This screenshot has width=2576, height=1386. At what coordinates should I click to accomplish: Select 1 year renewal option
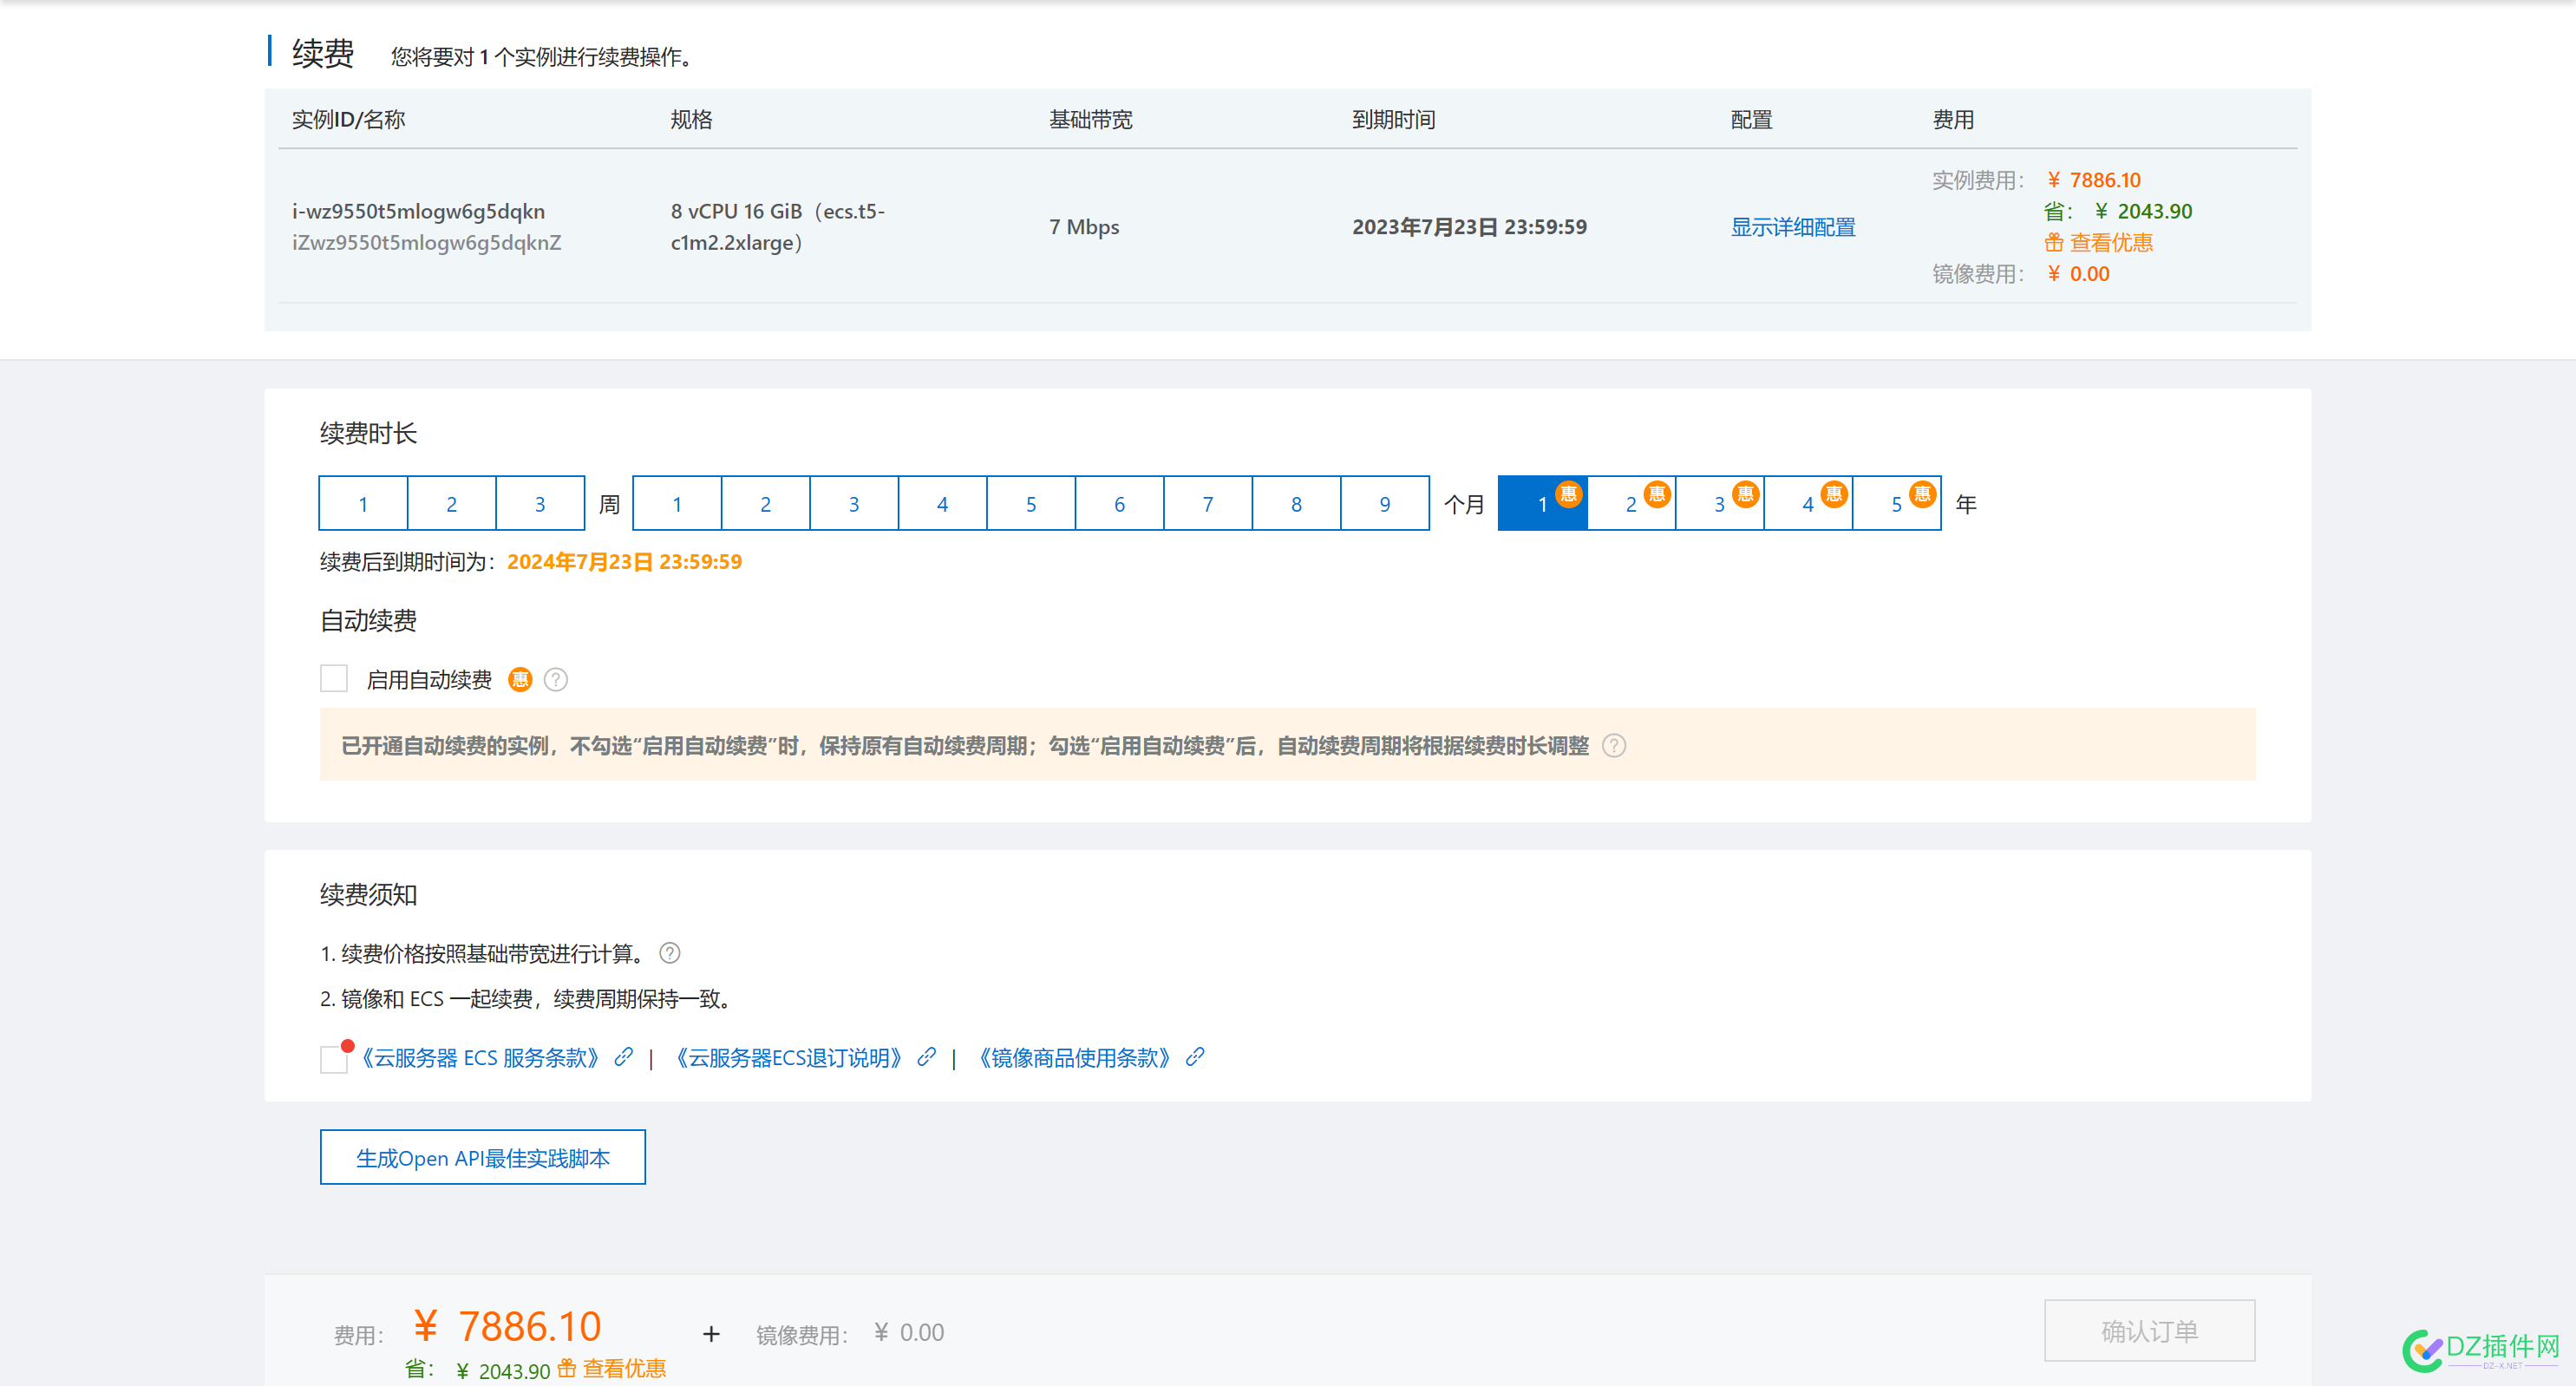1542,503
